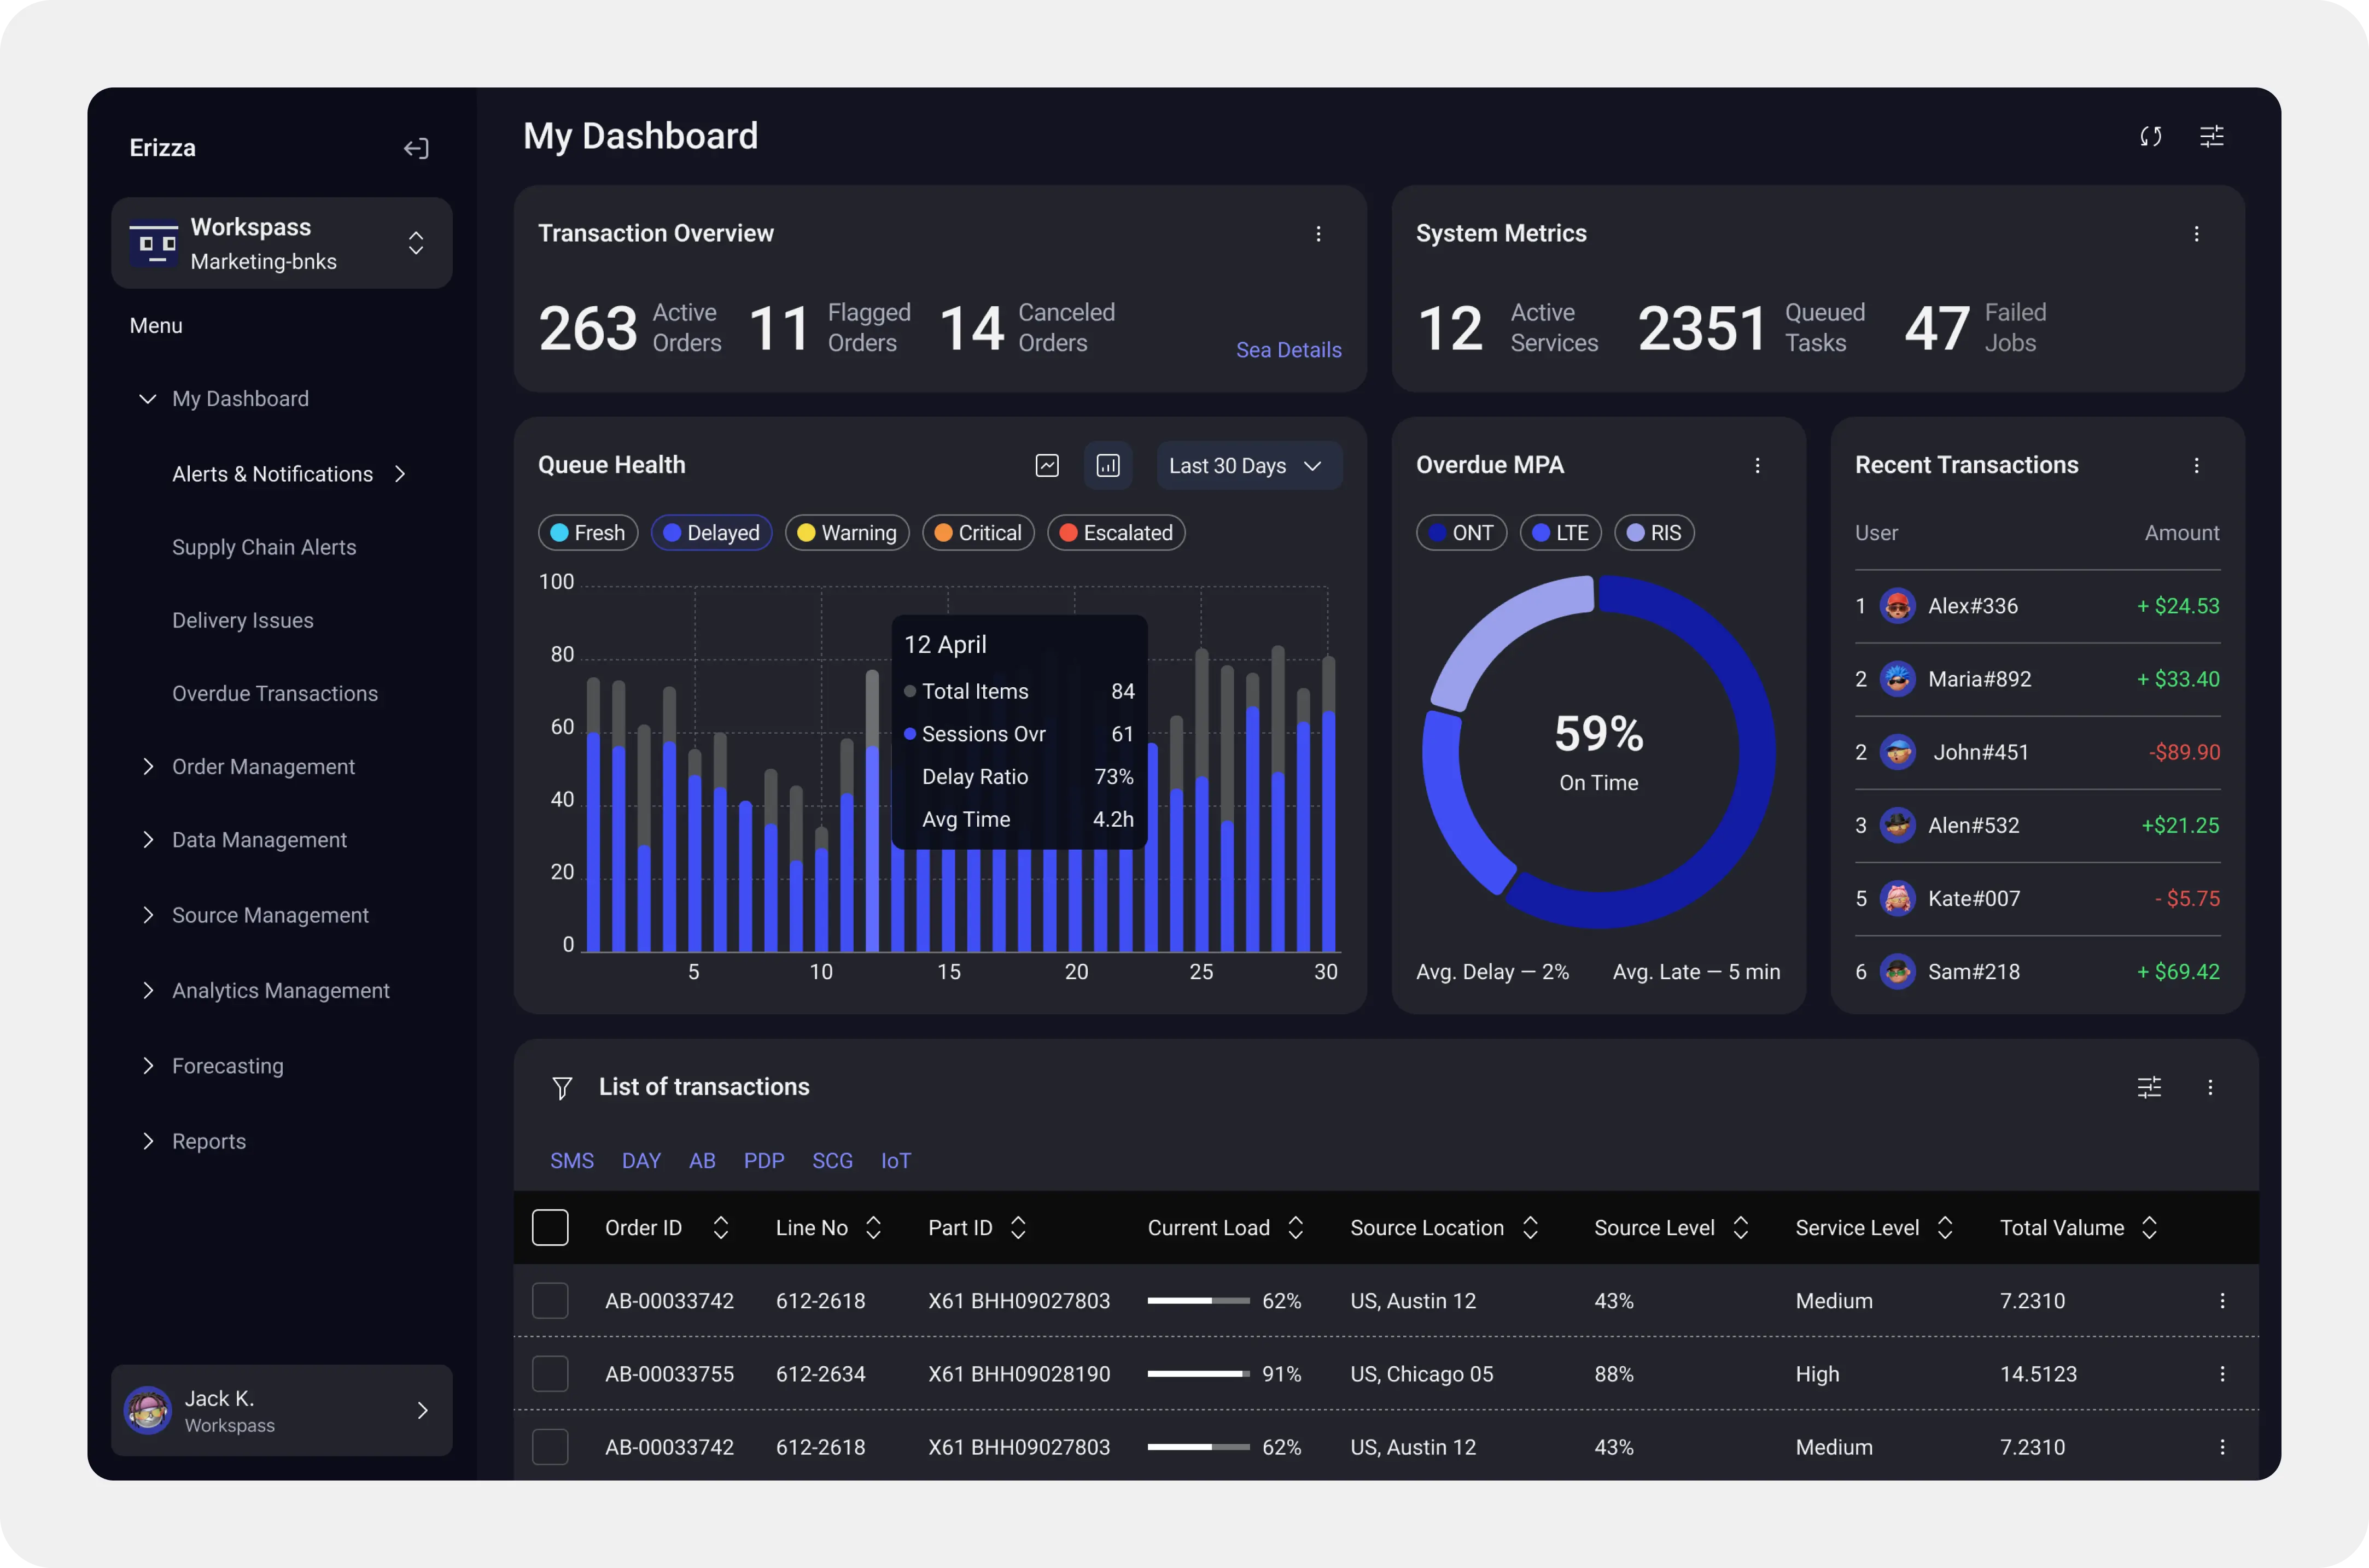Select the IoT tab
2369x1568 pixels.
pyautogui.click(x=896, y=1161)
